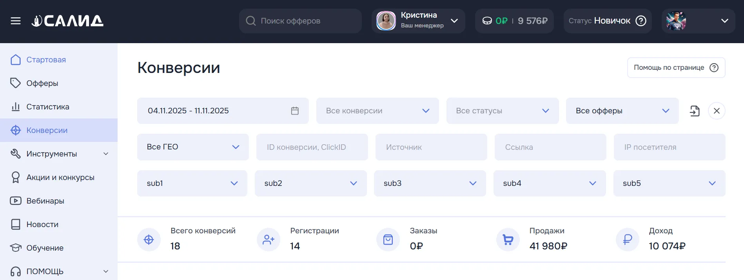This screenshot has width=744, height=280.
Task: Expand the Инструменты sidebar chevron
Action: pyautogui.click(x=106, y=154)
